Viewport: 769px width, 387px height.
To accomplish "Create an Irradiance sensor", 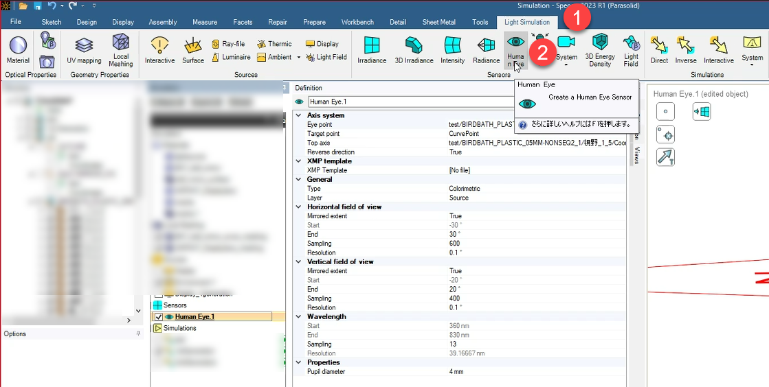I will 372,51.
